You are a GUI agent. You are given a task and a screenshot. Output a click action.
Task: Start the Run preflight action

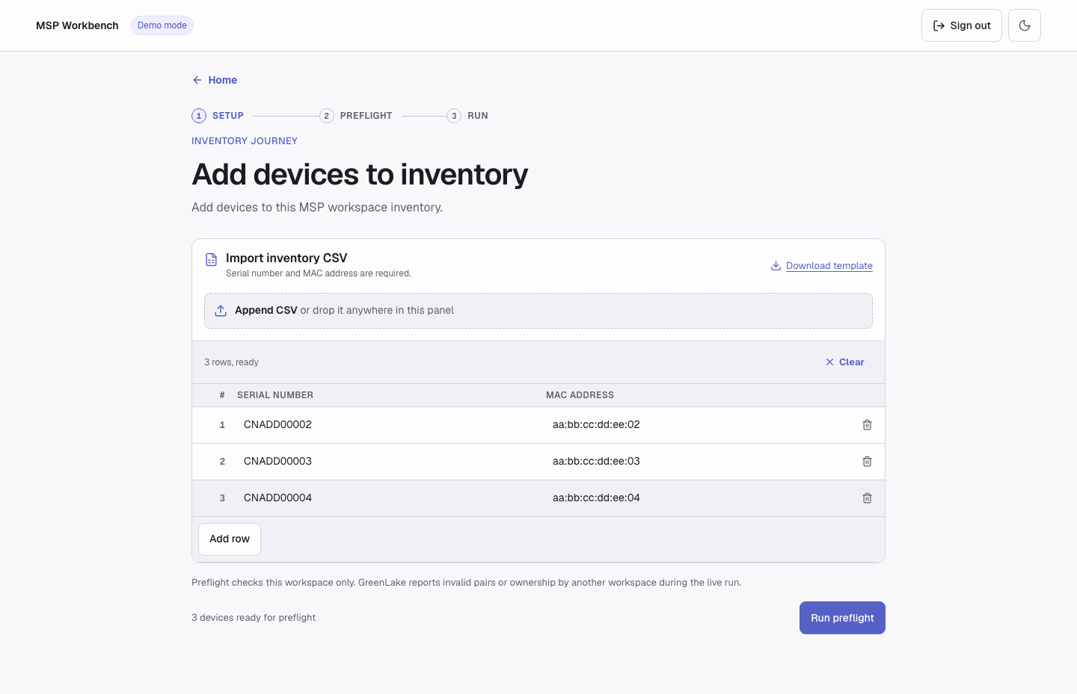click(842, 618)
